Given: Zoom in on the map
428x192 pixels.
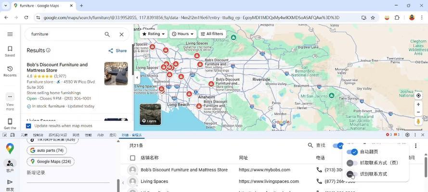Looking at the screenshot, I should coord(418,105).
